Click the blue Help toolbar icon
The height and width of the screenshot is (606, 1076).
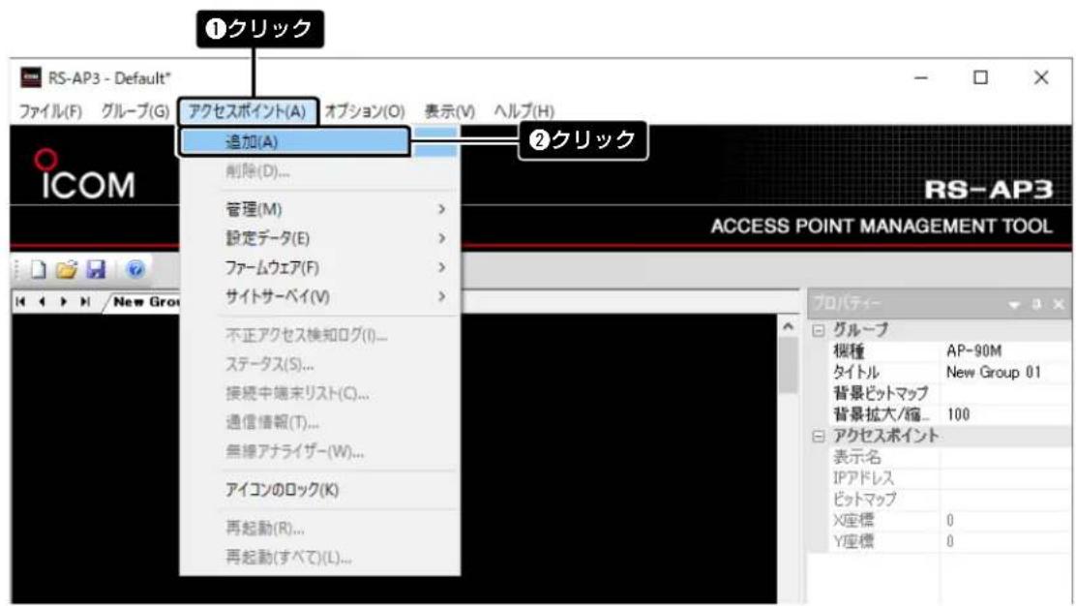(135, 270)
